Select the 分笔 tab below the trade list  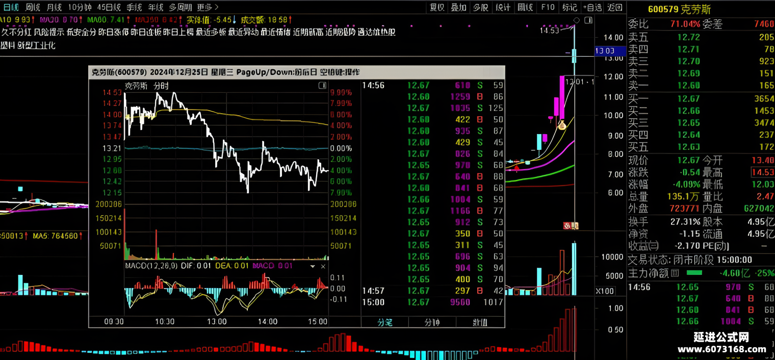[385, 322]
